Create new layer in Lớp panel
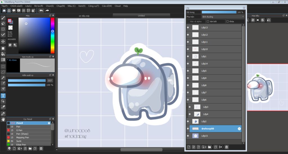288x154 pixels. pyautogui.click(x=189, y=147)
